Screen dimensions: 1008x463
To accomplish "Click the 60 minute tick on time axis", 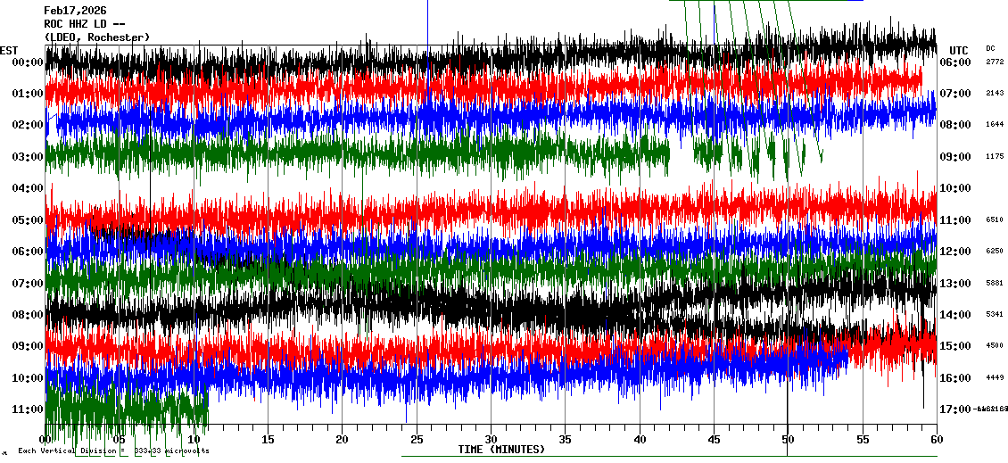I will point(936,439).
